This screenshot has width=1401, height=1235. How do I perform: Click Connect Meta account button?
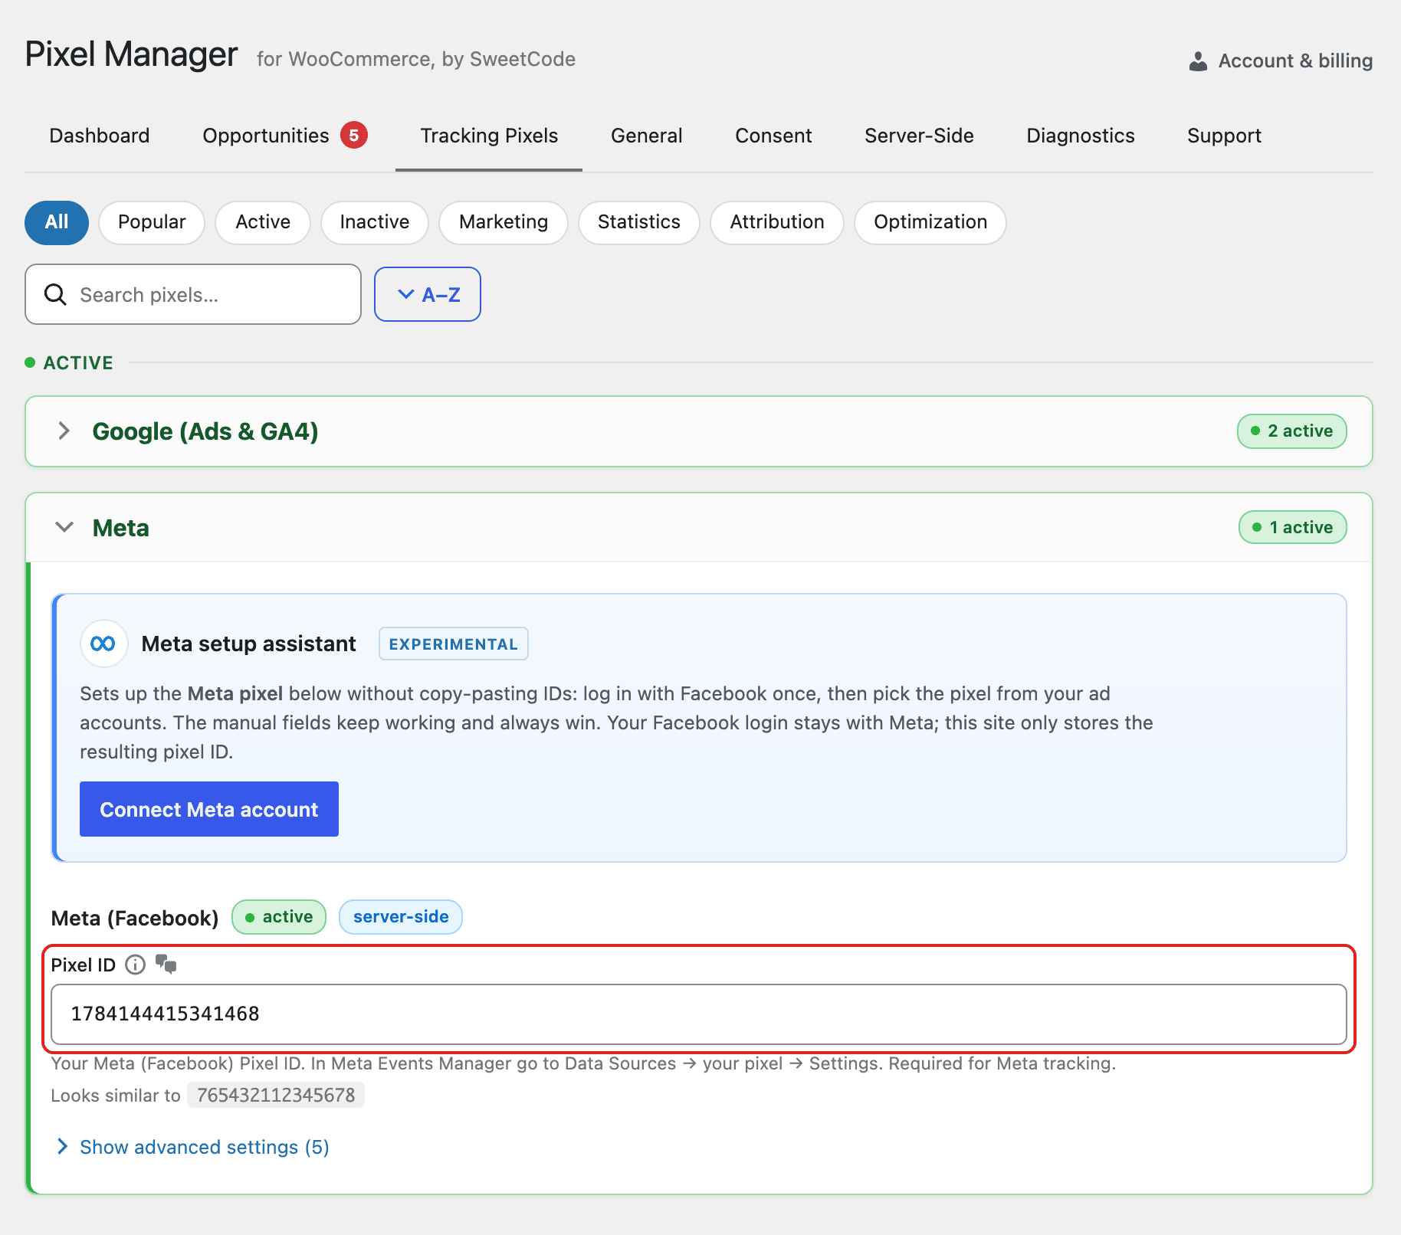(x=209, y=809)
